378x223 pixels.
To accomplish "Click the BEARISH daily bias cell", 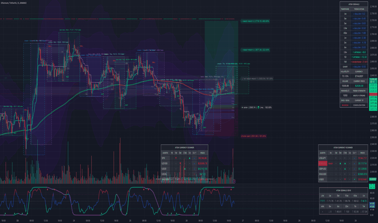I will coord(345,105).
